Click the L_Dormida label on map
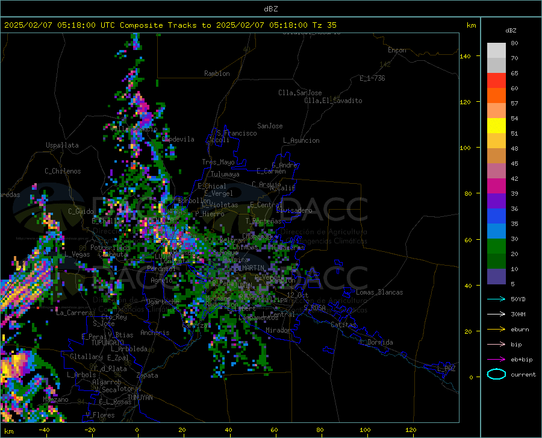 click(x=376, y=342)
